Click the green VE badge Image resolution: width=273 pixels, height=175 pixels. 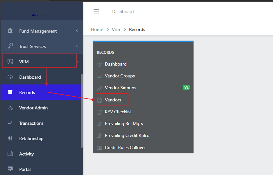coord(186,87)
